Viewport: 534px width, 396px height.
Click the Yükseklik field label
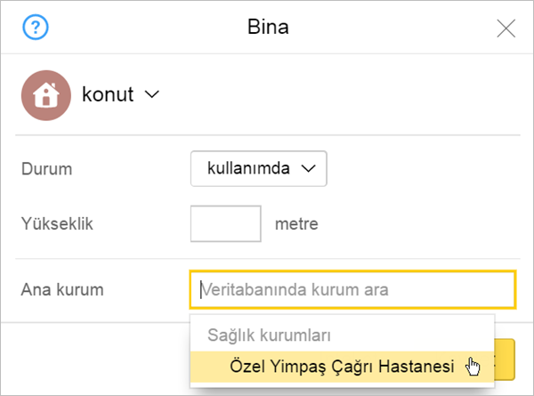pyautogui.click(x=57, y=224)
